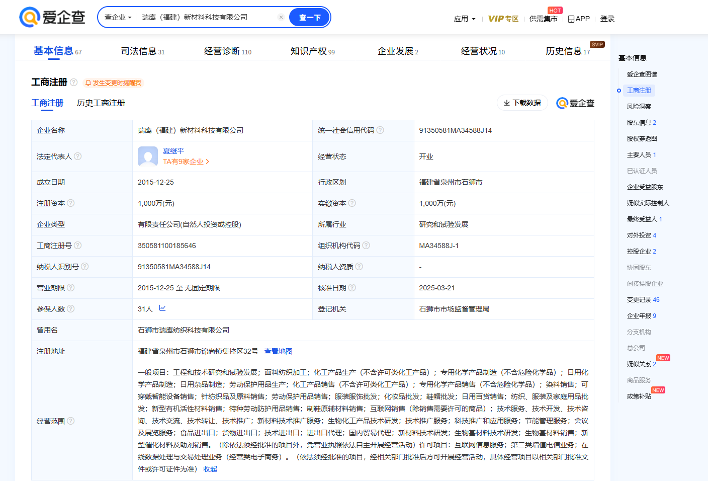
Task: Click help icon beside 注册资本
Action: pyautogui.click(x=71, y=203)
